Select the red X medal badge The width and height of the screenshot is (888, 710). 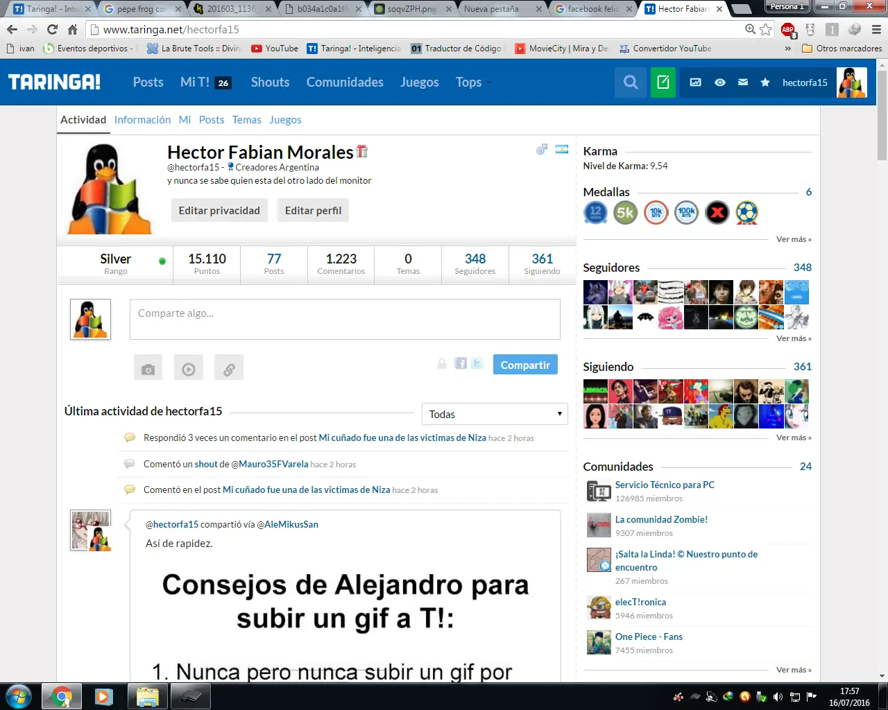tap(717, 213)
